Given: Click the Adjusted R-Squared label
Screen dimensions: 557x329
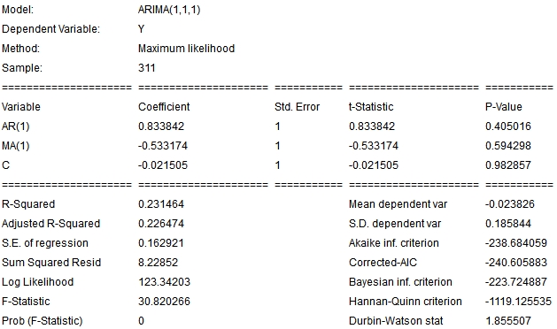Looking at the screenshot, I should (x=51, y=224).
